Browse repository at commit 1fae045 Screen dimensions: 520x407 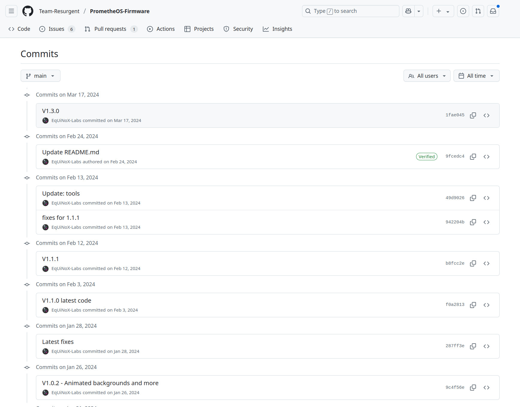pyautogui.click(x=486, y=115)
